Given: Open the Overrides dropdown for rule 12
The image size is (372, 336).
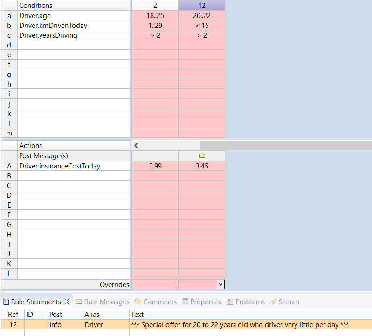Looking at the screenshot, I should point(221,284).
